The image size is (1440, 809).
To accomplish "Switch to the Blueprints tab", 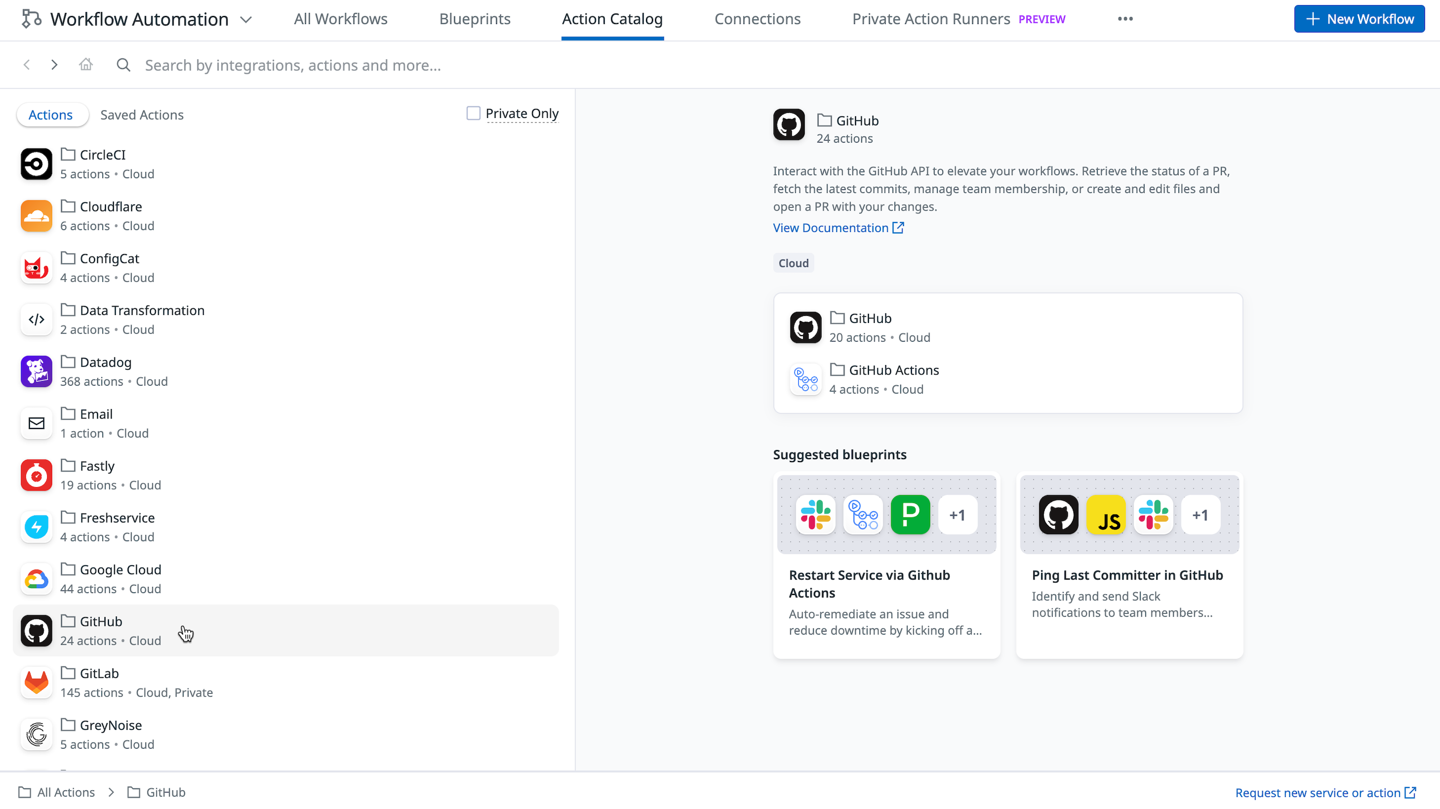I will tap(474, 19).
